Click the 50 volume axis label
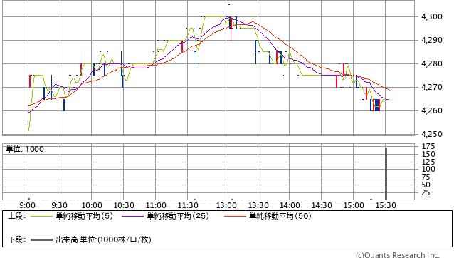454x258 pixels. (x=426, y=185)
